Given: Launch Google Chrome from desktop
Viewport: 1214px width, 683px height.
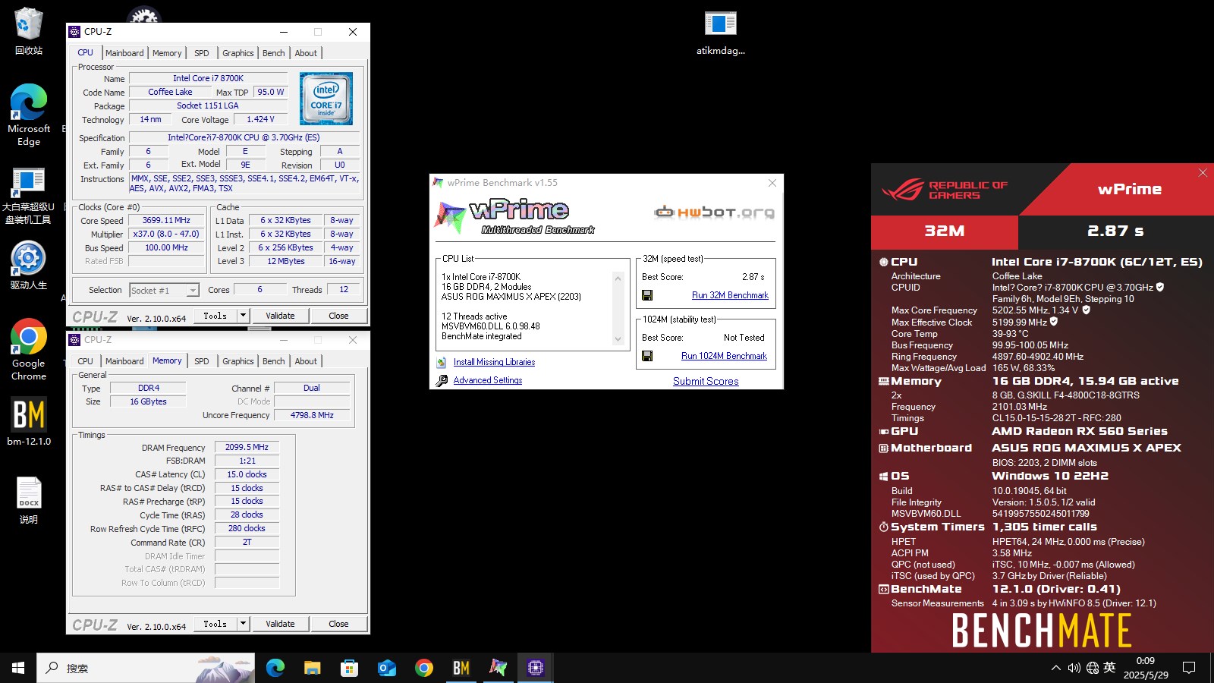Looking at the screenshot, I should (x=29, y=349).
